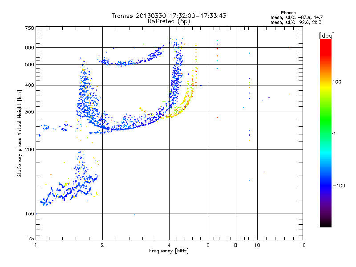Click the y-axis '750' tick label
Image resolution: width=356 pixels, height=267 pixels.
point(29,28)
